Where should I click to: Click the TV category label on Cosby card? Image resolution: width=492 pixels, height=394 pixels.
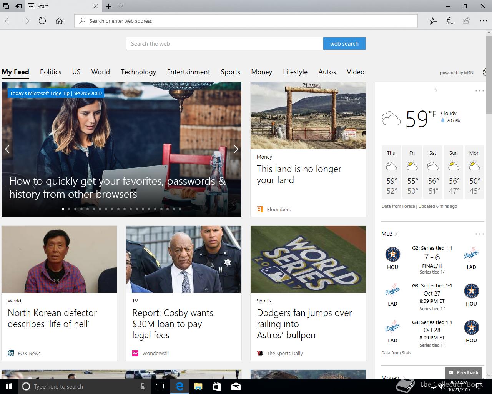pyautogui.click(x=135, y=301)
